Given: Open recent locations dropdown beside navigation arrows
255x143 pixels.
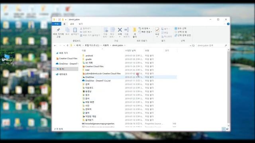Looking at the screenshot, I should click(64, 45).
